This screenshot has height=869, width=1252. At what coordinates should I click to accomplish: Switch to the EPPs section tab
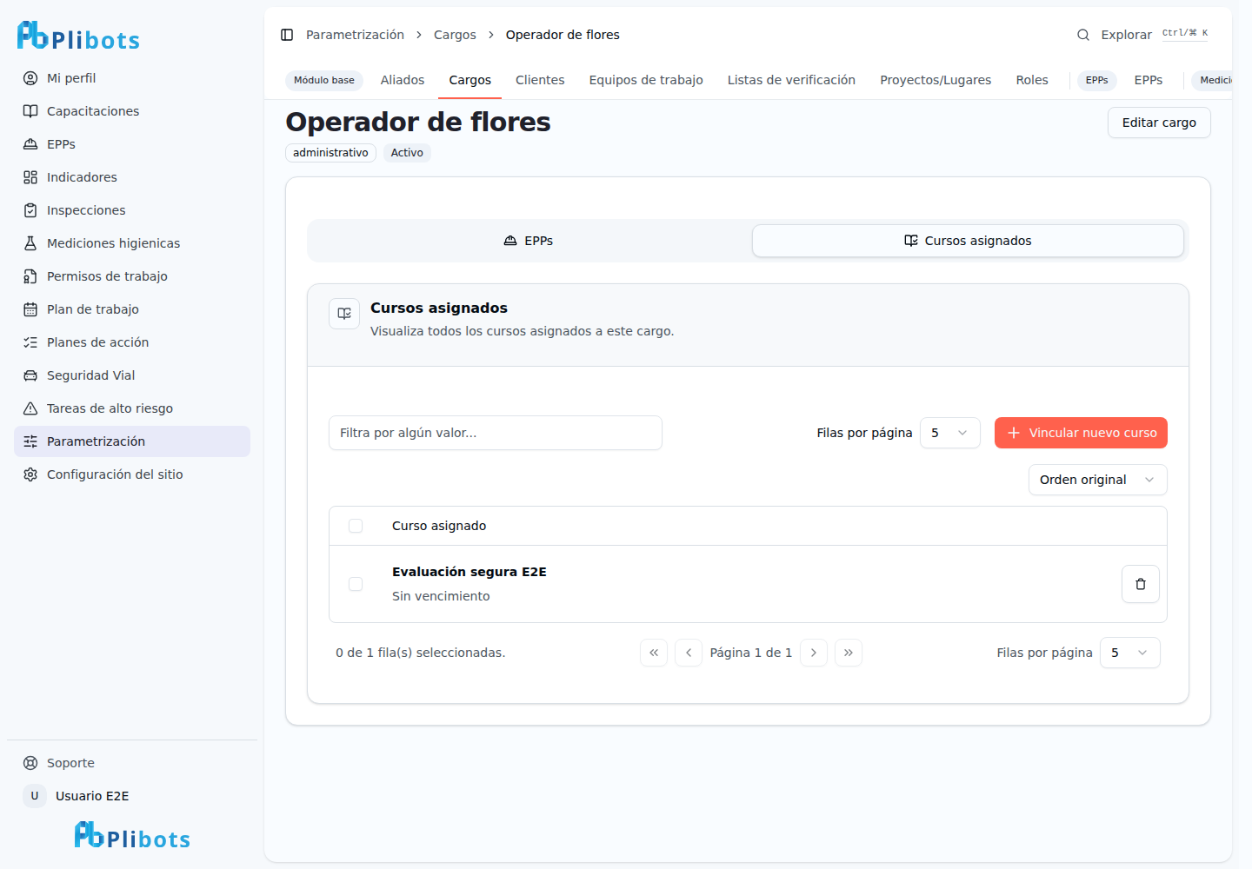coord(529,241)
